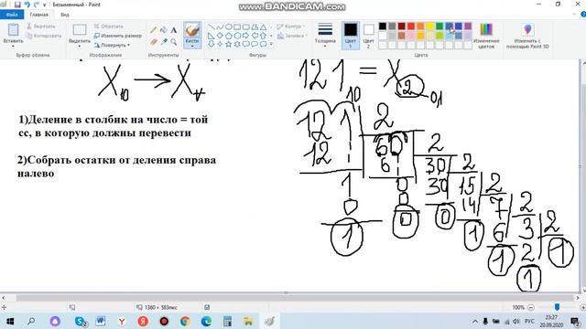
Task: Expand the shapes gallery more arrow
Action: (271, 44)
